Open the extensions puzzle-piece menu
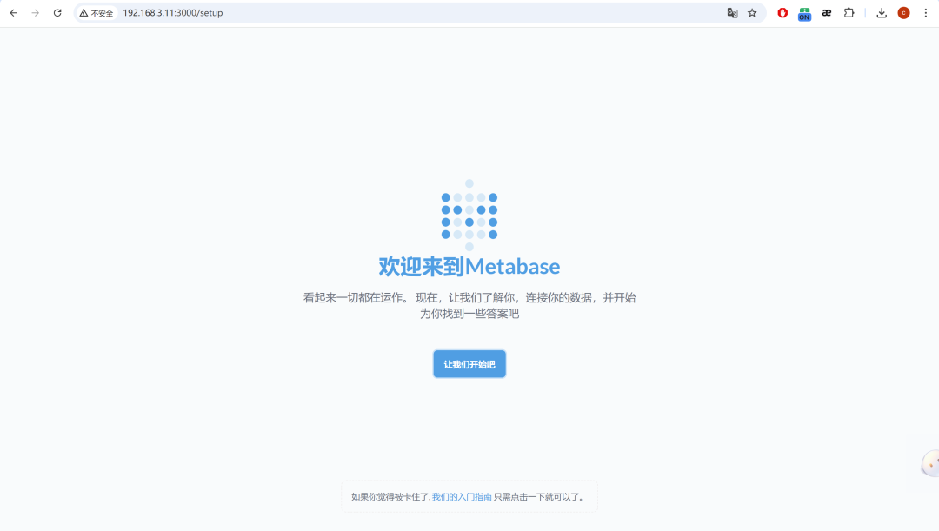Screen dimensions: 939x531 [849, 12]
